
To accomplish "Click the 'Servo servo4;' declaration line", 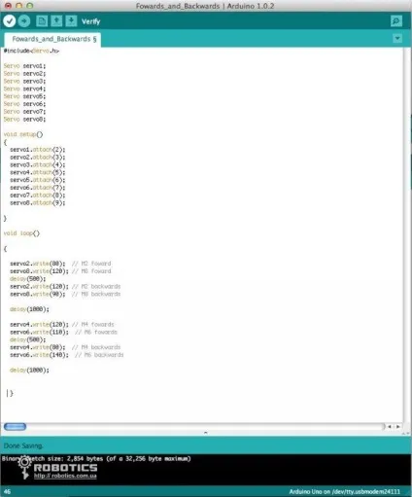I will coord(24,89).
